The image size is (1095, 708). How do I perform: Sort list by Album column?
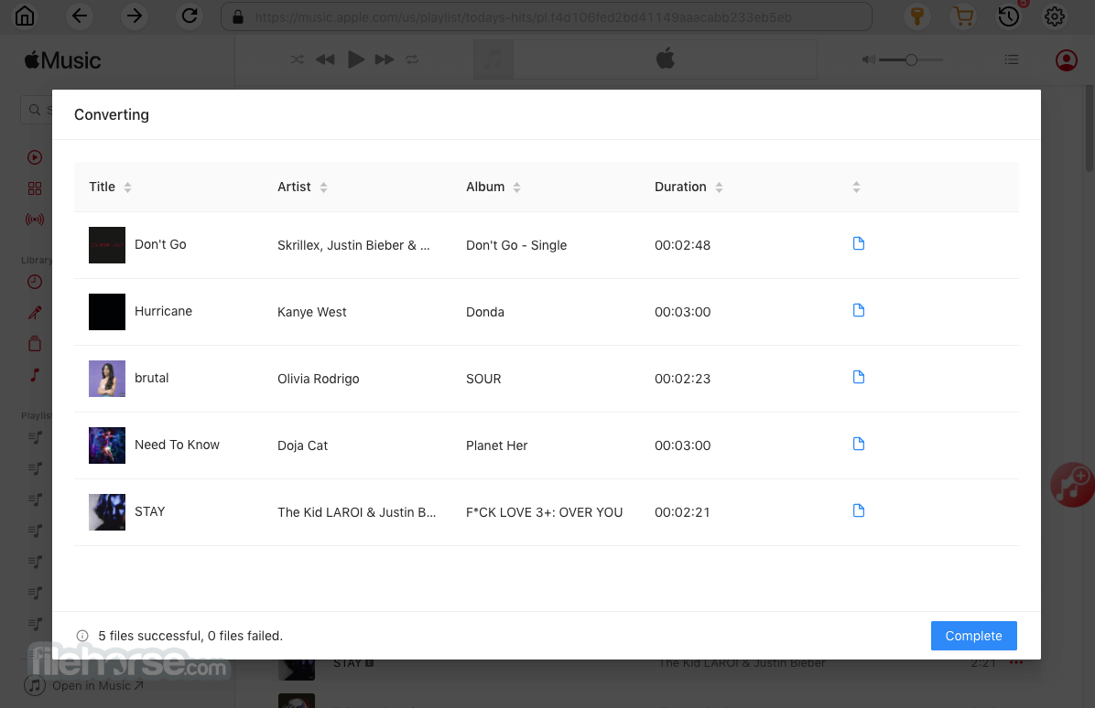point(493,187)
